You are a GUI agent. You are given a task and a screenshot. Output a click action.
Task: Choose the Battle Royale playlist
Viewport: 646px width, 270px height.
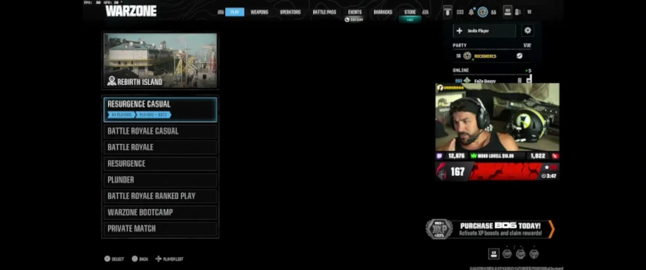point(160,147)
